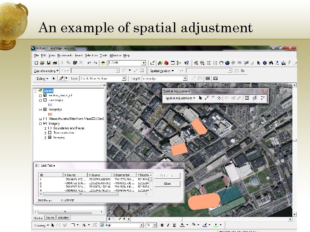Image resolution: width=310 pixels, height=232 pixels.
Task: Toggle the newpolys layer checkbox
Action: click(x=45, y=110)
